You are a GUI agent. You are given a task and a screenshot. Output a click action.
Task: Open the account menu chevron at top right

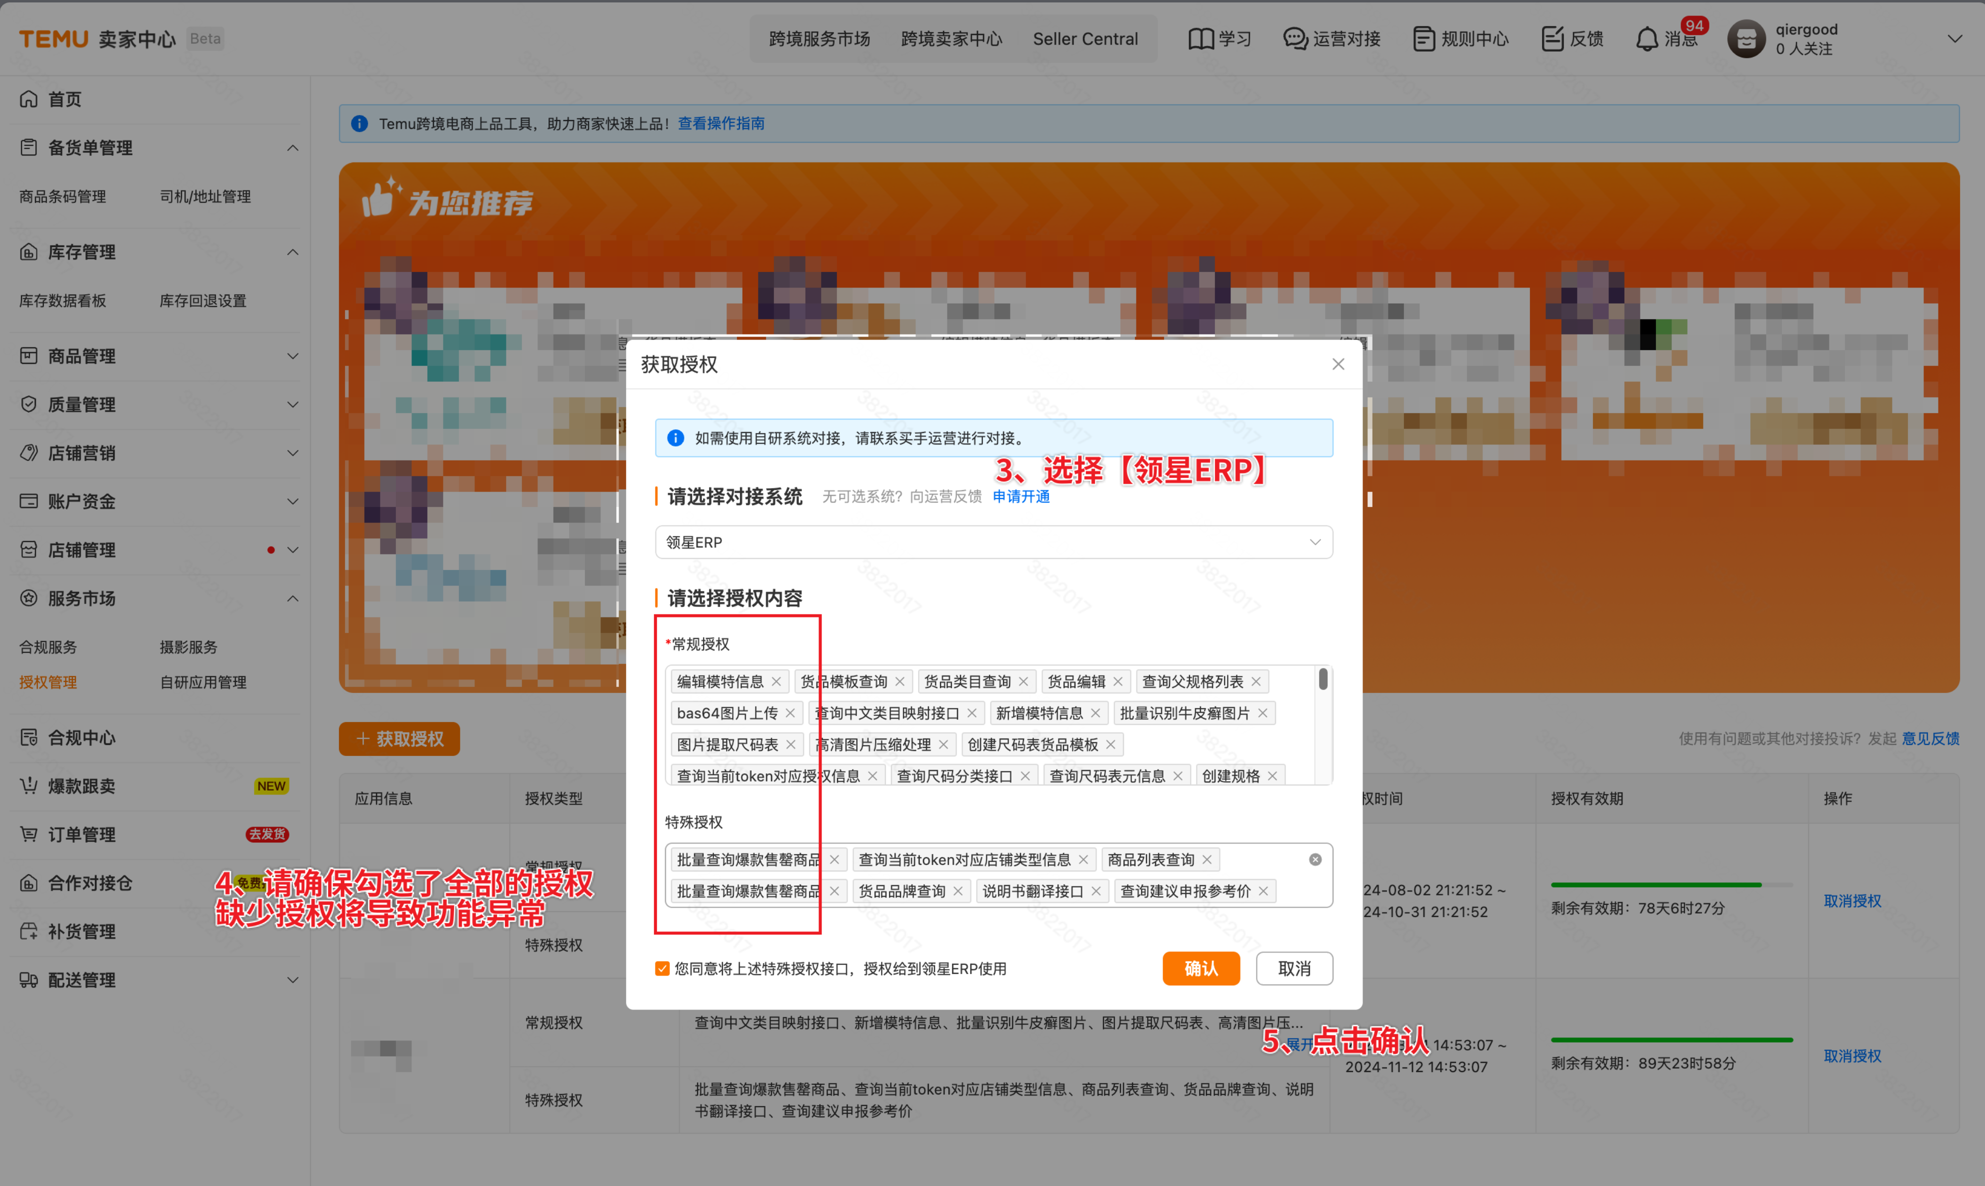[x=1955, y=38]
